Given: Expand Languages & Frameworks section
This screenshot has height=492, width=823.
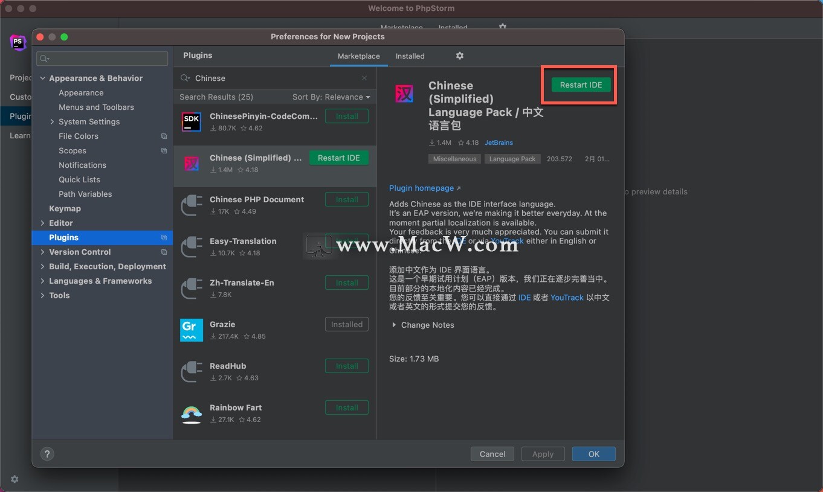Looking at the screenshot, I should click(43, 281).
